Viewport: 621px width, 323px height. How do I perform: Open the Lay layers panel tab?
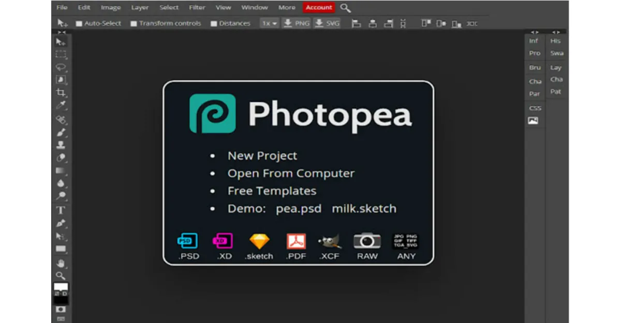556,67
